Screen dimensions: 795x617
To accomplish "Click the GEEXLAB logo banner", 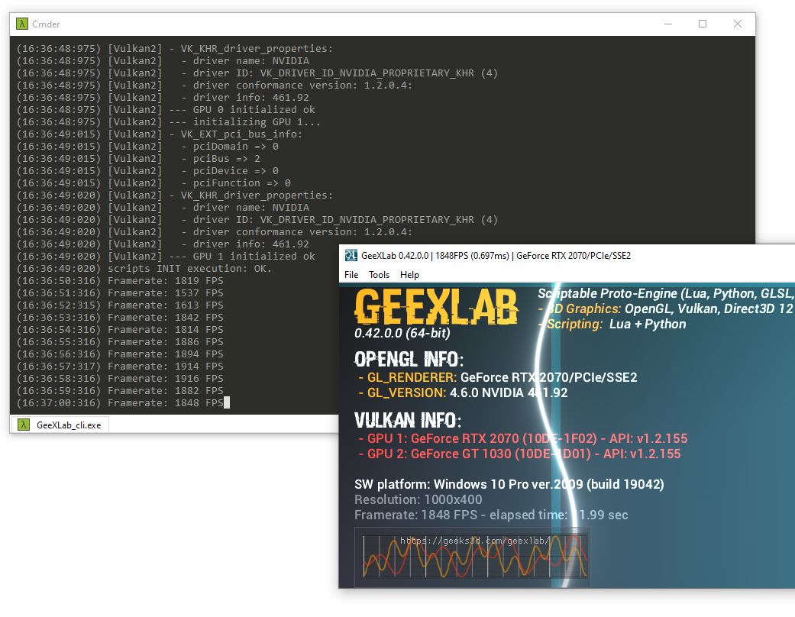I will point(436,307).
